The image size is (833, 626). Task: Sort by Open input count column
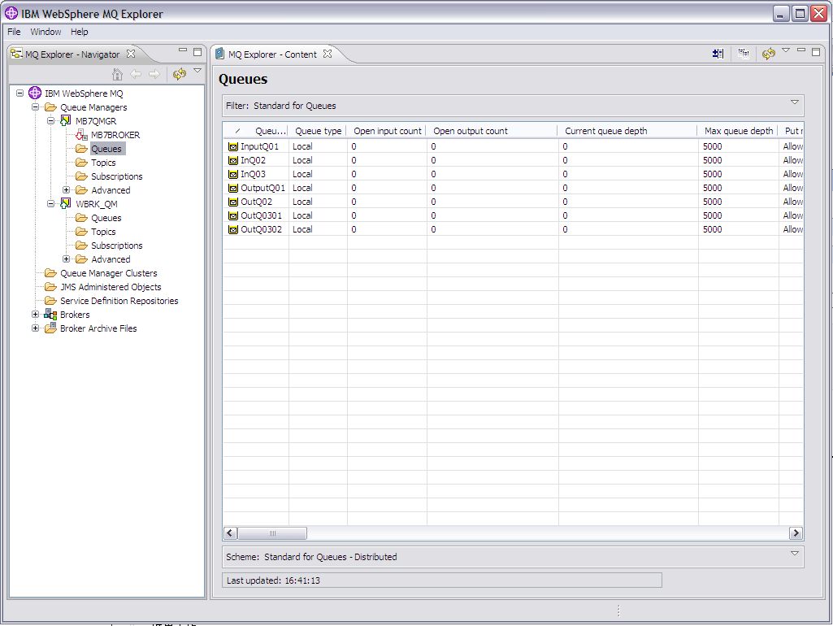coord(388,131)
